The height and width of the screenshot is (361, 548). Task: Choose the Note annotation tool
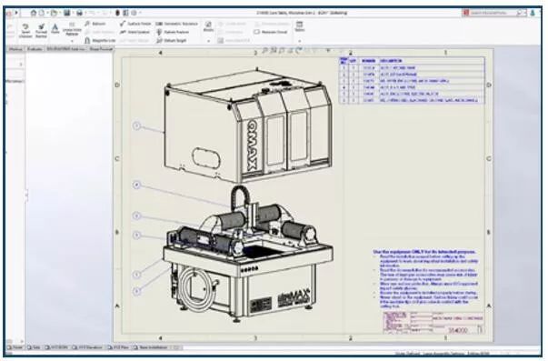point(55,29)
